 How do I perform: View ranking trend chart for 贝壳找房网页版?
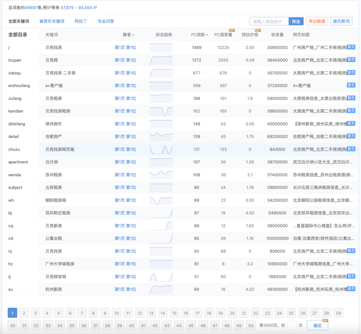[161, 150]
